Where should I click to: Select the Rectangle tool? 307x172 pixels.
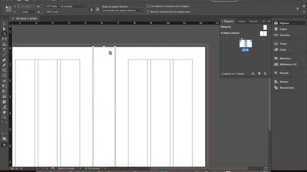pos(4,75)
